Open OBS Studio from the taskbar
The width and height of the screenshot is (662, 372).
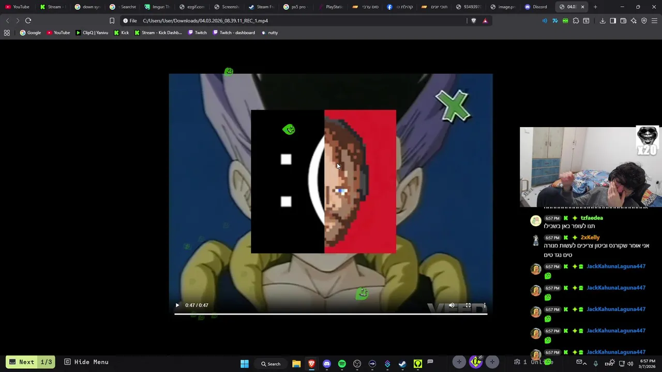click(357, 364)
